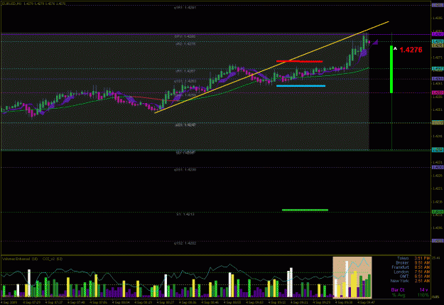The image size is (444, 305).
Task: Select the yellow rising trendline
Action: coord(272,67)
